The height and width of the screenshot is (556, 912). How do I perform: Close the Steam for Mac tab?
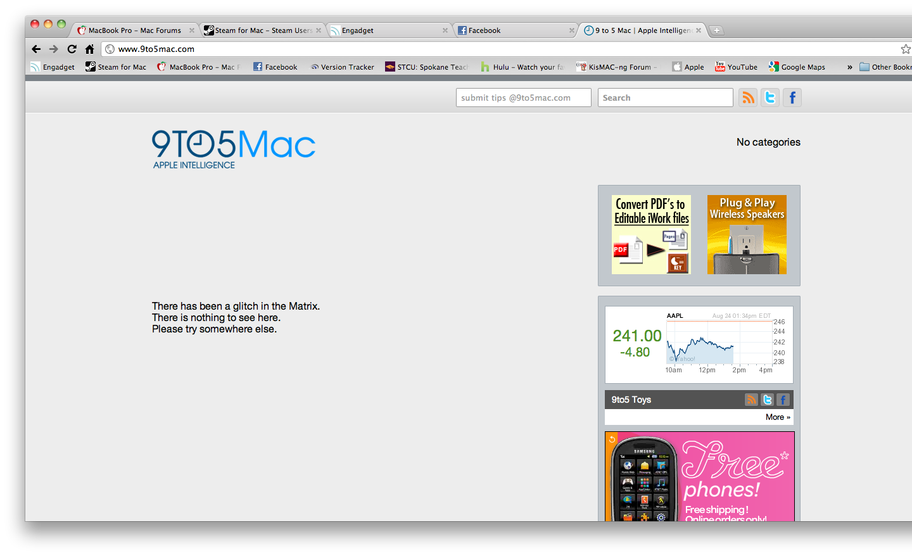pos(319,30)
